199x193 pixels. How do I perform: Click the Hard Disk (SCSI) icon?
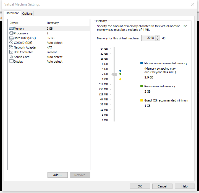pyautogui.click(x=11, y=38)
